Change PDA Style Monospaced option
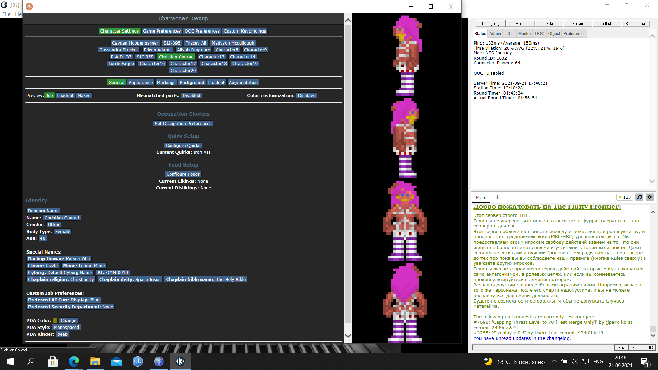Viewport: 658px width, 370px height. point(66,327)
